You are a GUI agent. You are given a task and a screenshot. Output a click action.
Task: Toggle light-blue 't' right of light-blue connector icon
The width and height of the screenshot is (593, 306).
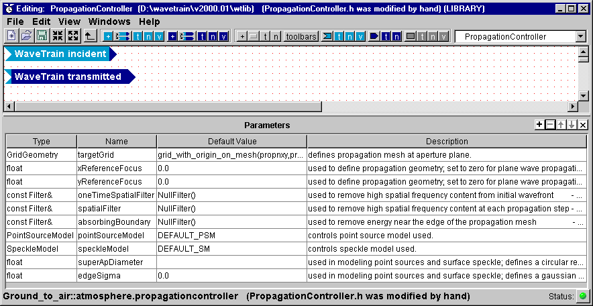coord(138,36)
